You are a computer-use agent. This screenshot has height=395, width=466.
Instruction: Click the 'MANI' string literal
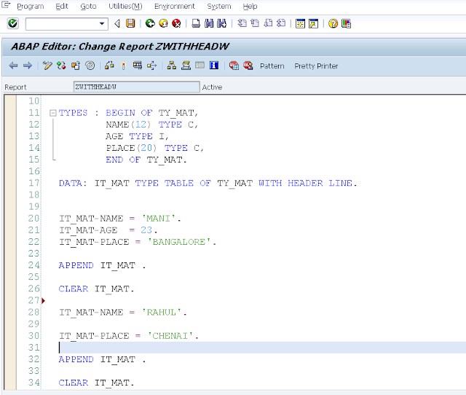159,219
